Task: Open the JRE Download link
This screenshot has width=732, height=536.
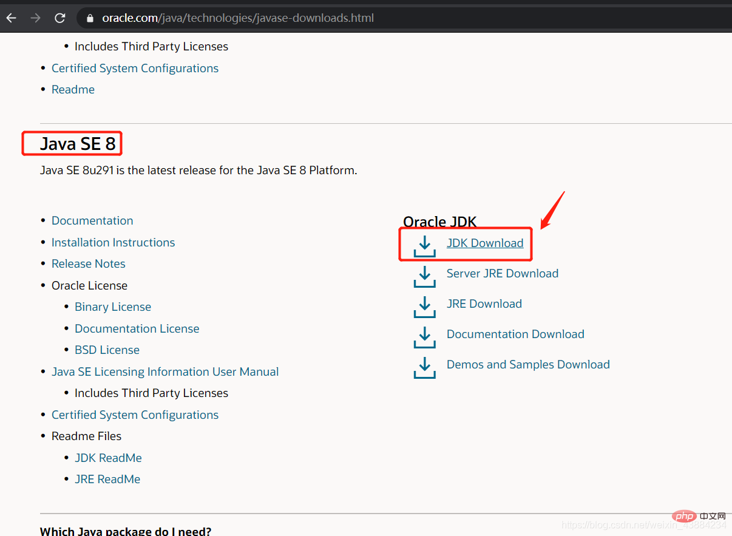Action: (484, 304)
